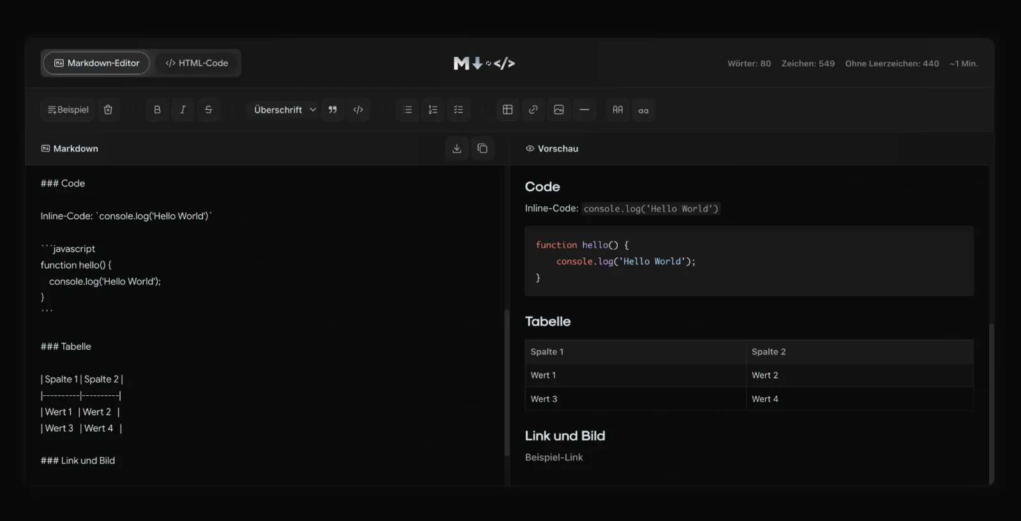Click the '| Wert 3 | Wert 4 |' line
Viewport: 1021px width, 521px height.
[81, 428]
